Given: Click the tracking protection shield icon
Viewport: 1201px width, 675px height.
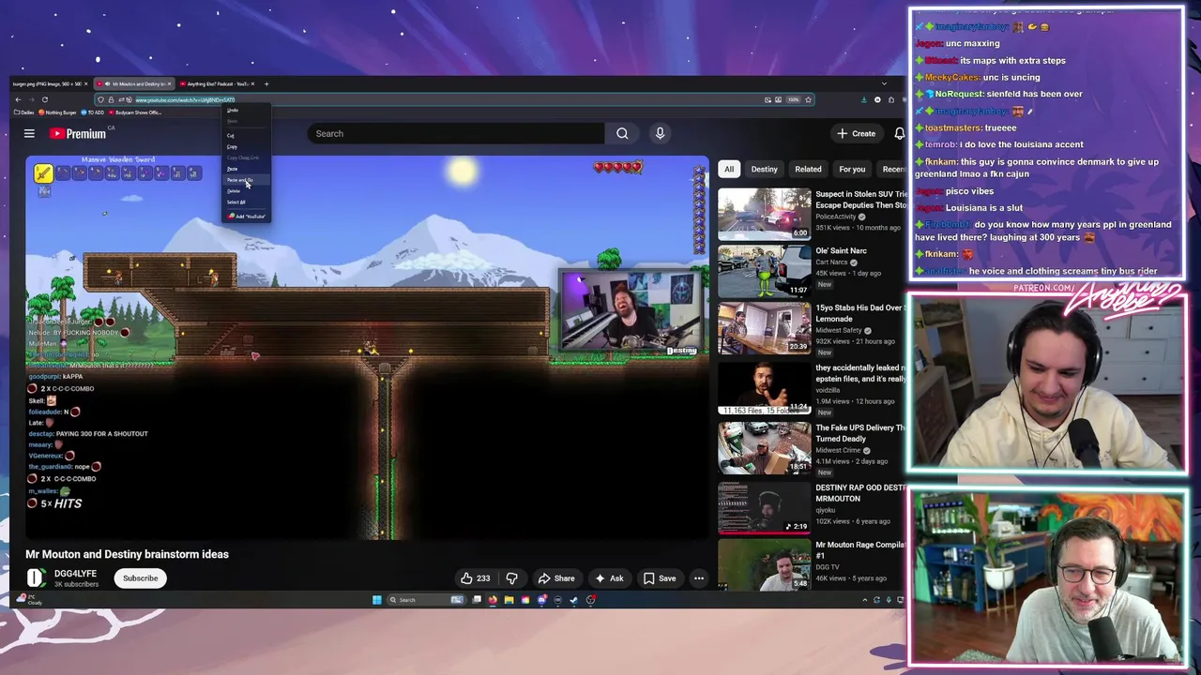Looking at the screenshot, I should [x=100, y=99].
